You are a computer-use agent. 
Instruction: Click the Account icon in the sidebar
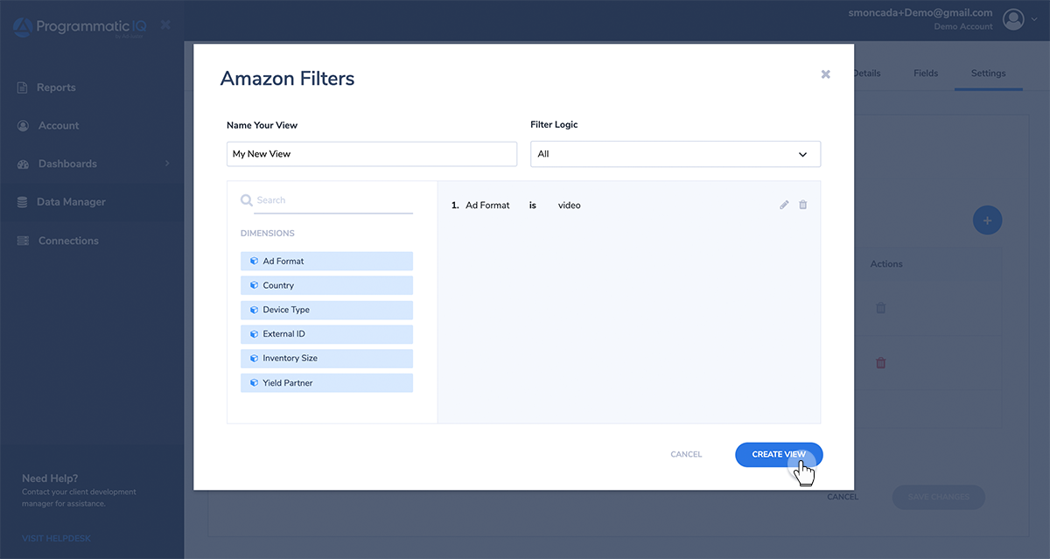coord(23,126)
